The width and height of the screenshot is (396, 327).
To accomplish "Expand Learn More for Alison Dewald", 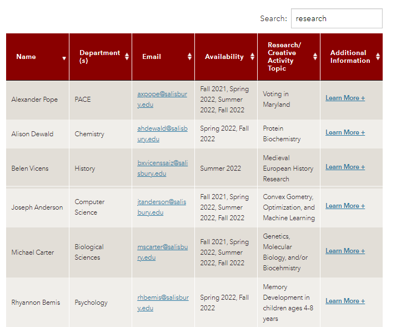I will pyautogui.click(x=345, y=132).
